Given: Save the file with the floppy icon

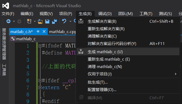Looking at the screenshot, I should pos(47,21).
